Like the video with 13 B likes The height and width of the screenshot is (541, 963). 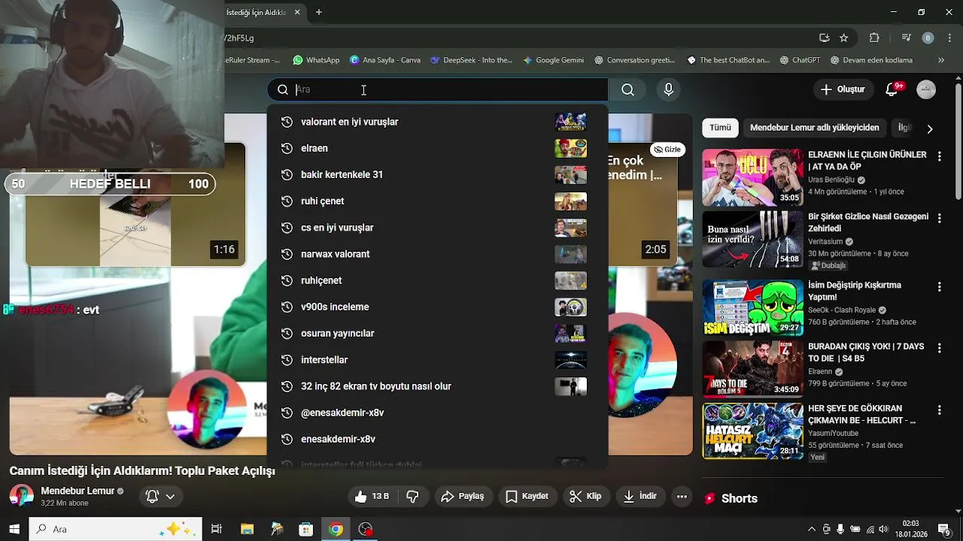pos(372,496)
